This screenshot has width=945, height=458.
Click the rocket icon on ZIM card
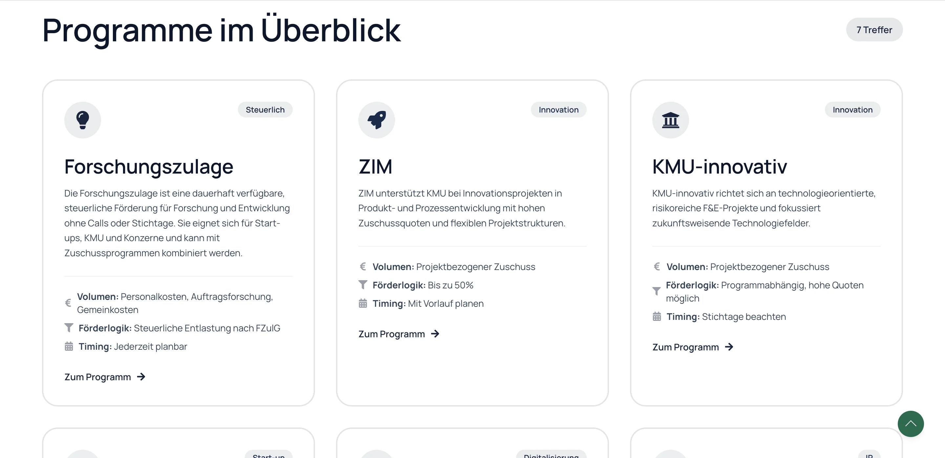click(x=376, y=120)
